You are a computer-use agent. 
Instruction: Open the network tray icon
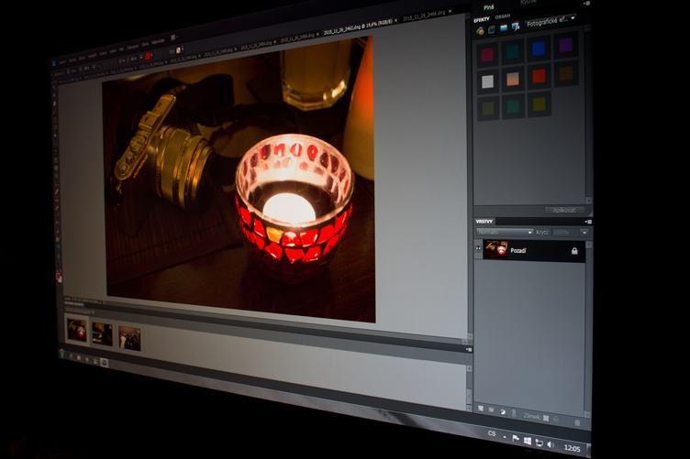coord(540,443)
